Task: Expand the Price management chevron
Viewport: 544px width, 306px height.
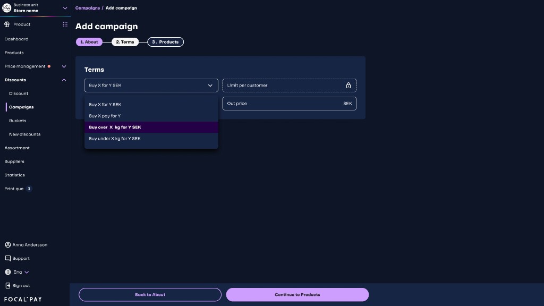Action: [x=64, y=66]
